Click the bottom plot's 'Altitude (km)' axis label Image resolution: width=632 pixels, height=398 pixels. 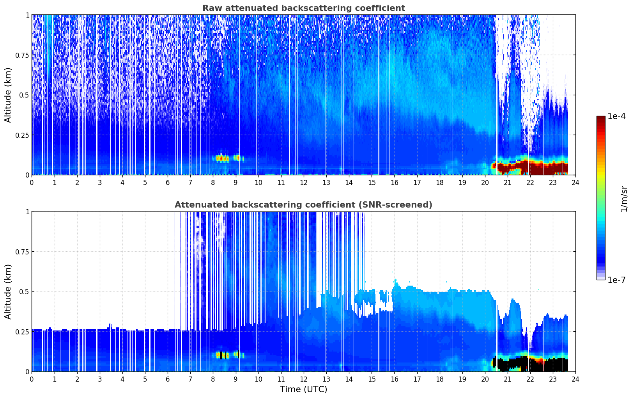pyautogui.click(x=8, y=291)
